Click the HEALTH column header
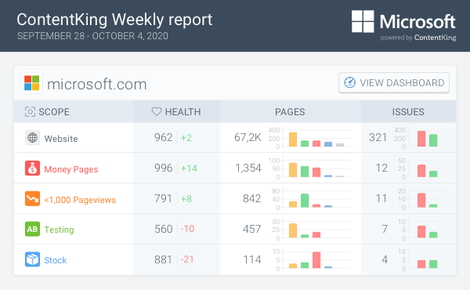This screenshot has height=290, width=470. click(x=183, y=112)
